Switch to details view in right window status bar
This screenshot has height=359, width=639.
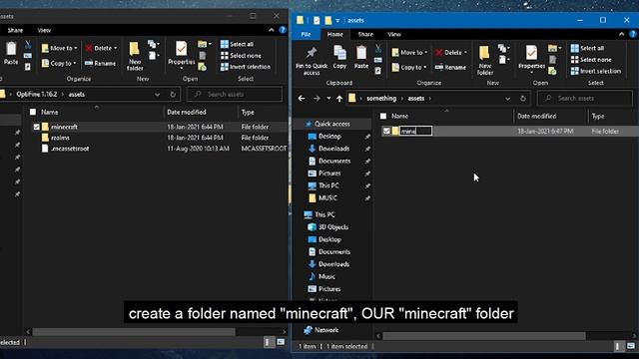pos(618,346)
